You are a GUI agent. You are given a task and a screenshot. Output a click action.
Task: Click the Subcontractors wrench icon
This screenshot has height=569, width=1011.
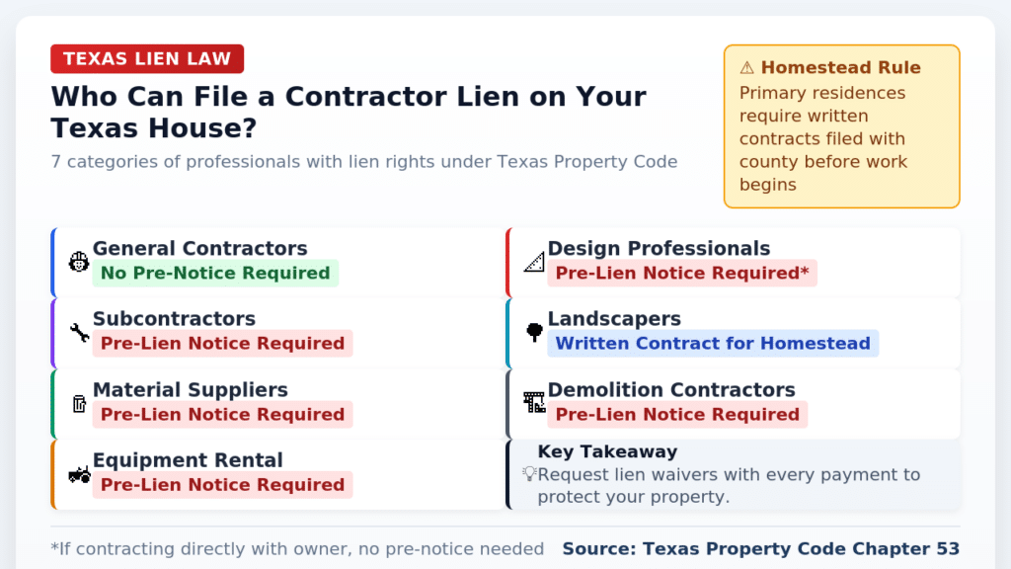click(x=79, y=333)
